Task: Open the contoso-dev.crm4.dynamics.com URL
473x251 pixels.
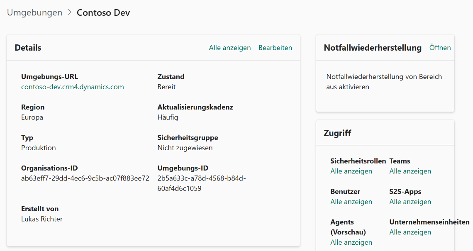Action: pyautogui.click(x=72, y=87)
